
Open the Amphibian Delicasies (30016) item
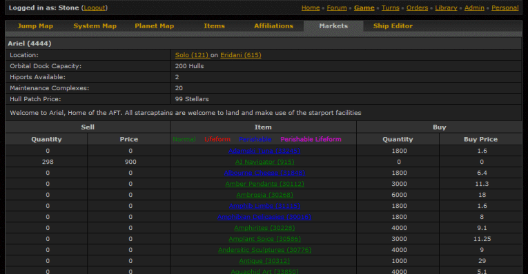click(264, 217)
